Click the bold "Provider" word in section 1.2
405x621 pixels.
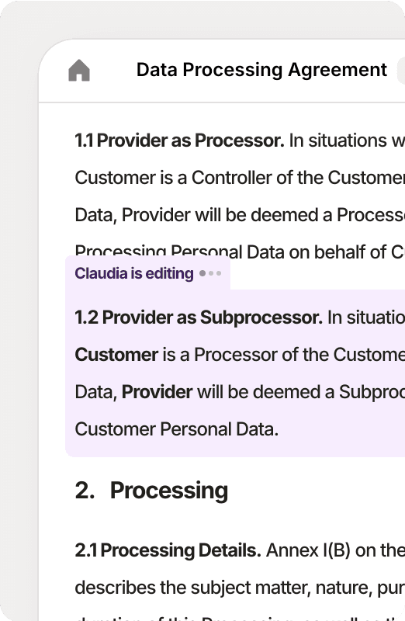(157, 392)
